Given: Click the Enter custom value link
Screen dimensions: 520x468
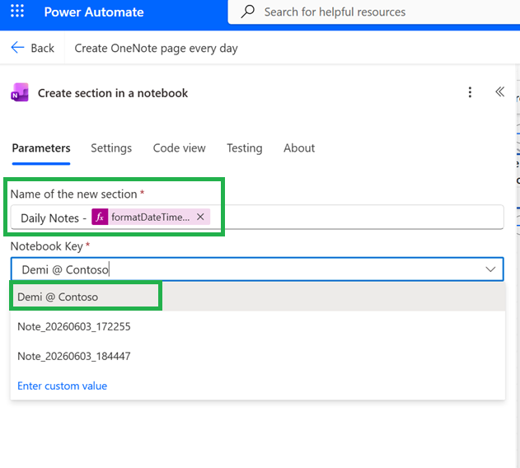Looking at the screenshot, I should (x=62, y=386).
